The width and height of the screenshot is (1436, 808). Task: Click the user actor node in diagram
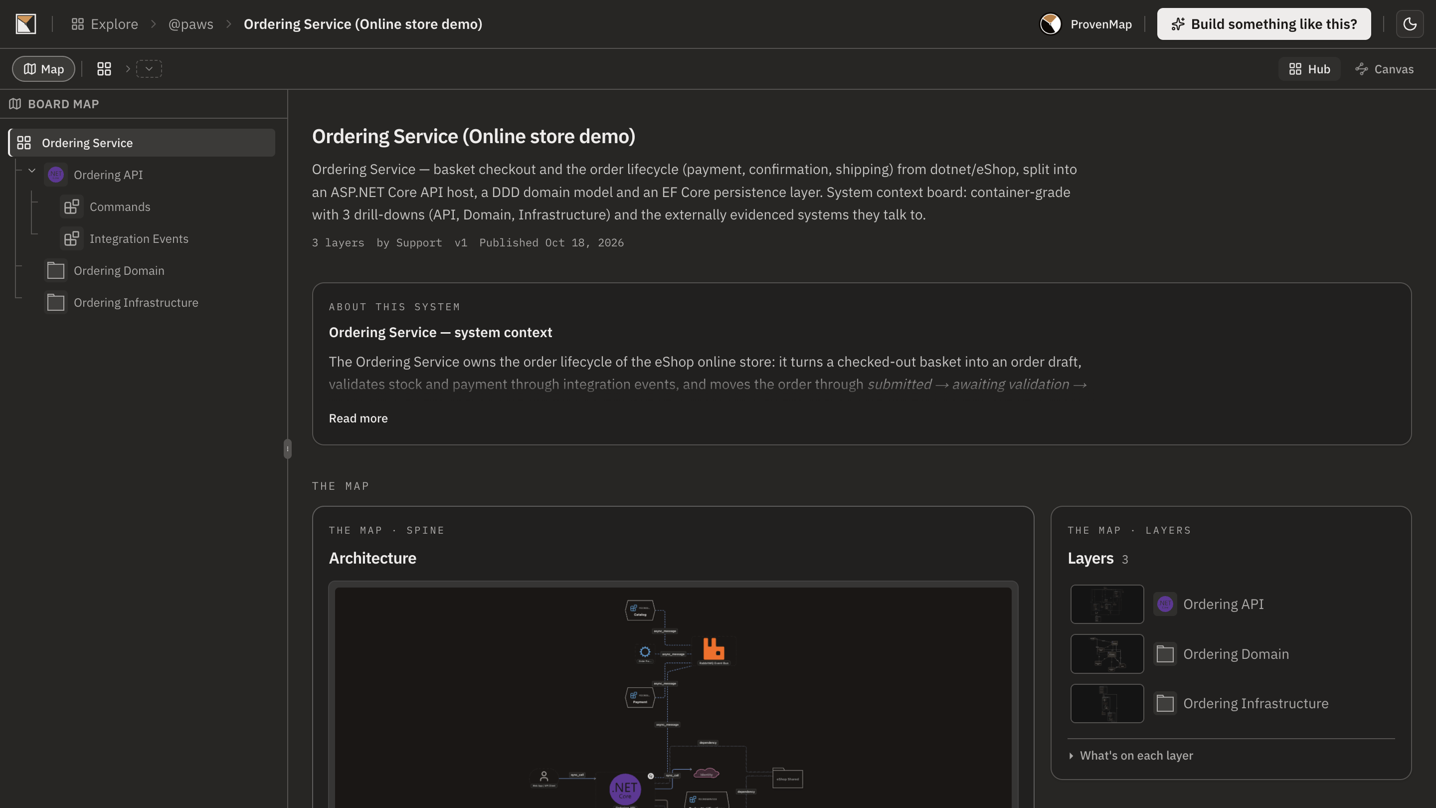[544, 778]
